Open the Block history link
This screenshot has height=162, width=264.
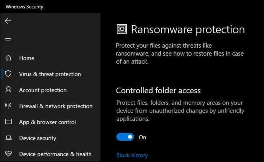coord(132,155)
